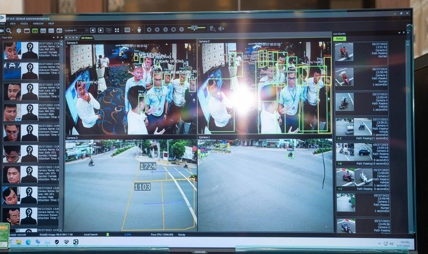The width and height of the screenshot is (428, 254).
Task: Open the active VMS app taskbar icon
Action: coord(76,242)
